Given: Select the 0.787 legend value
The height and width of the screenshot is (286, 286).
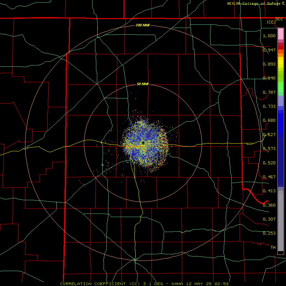Looking at the screenshot, I should [269, 92].
